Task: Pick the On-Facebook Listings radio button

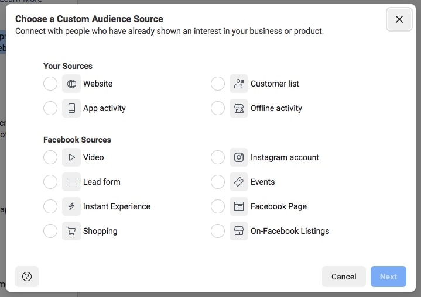Action: 218,231
